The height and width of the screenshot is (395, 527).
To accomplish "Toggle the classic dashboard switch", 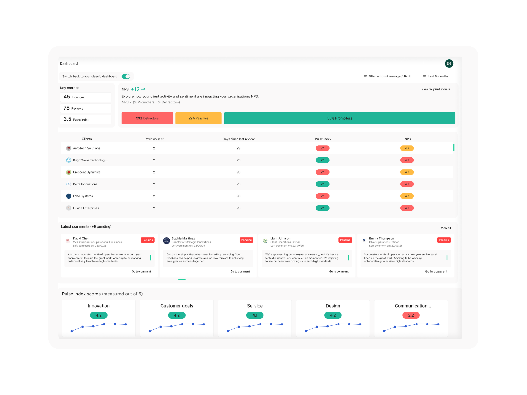I will [126, 76].
